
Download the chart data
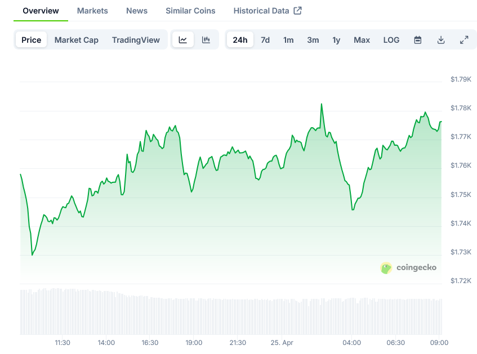point(441,40)
